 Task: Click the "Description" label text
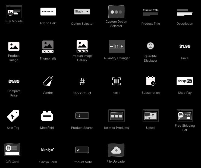click(x=185, y=24)
